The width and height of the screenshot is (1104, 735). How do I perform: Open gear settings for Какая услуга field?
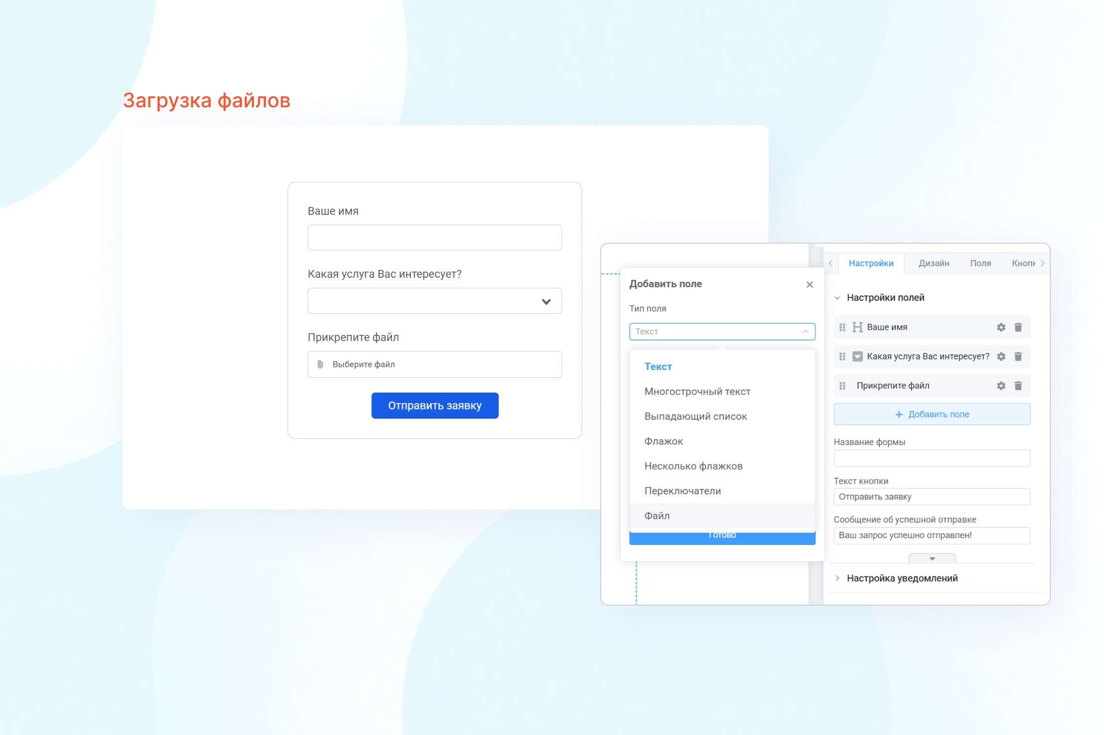[x=1001, y=356]
